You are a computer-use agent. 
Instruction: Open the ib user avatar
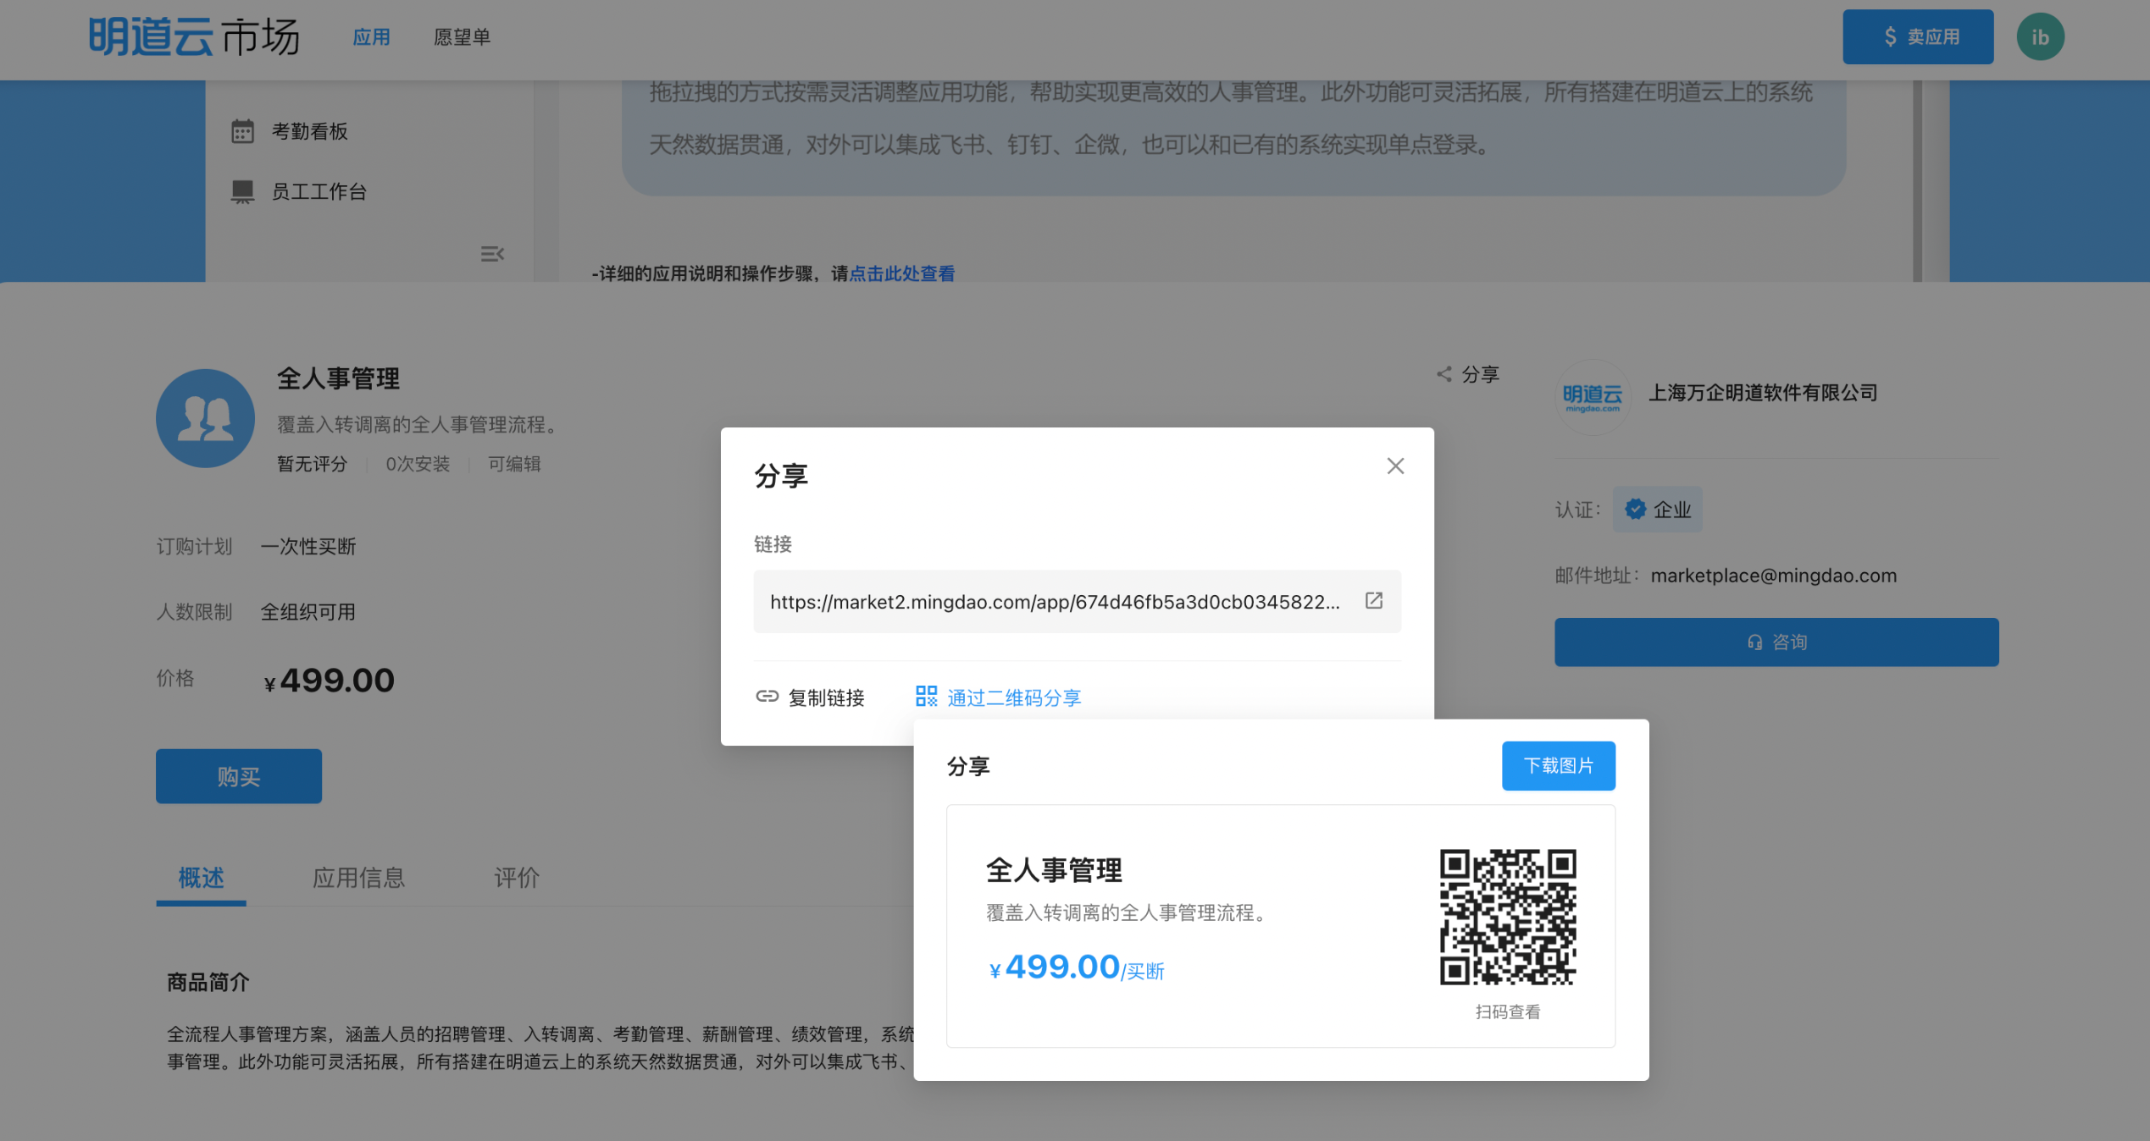(x=2040, y=37)
